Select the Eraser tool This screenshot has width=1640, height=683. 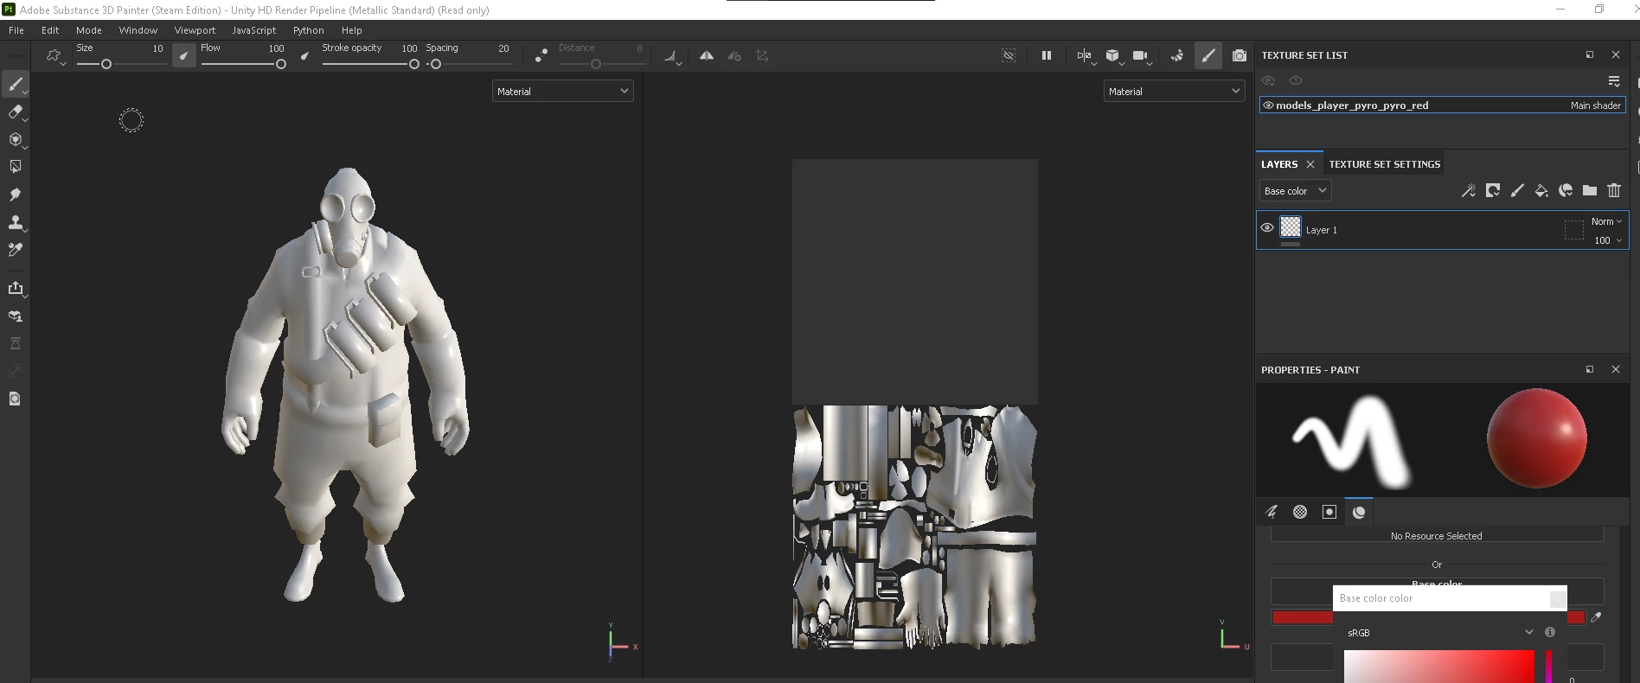coord(15,112)
